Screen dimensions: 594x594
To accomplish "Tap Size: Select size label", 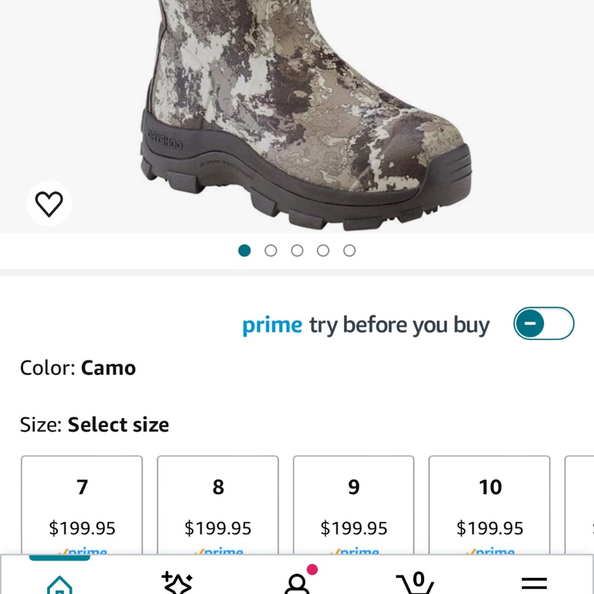I will click(94, 425).
